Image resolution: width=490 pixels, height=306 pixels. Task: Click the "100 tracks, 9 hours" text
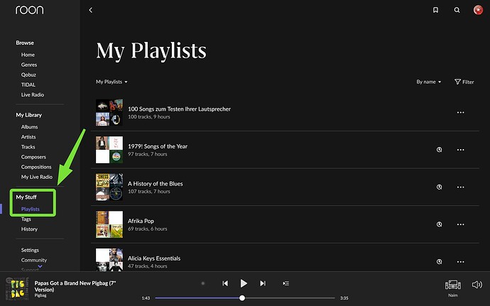[149, 117]
